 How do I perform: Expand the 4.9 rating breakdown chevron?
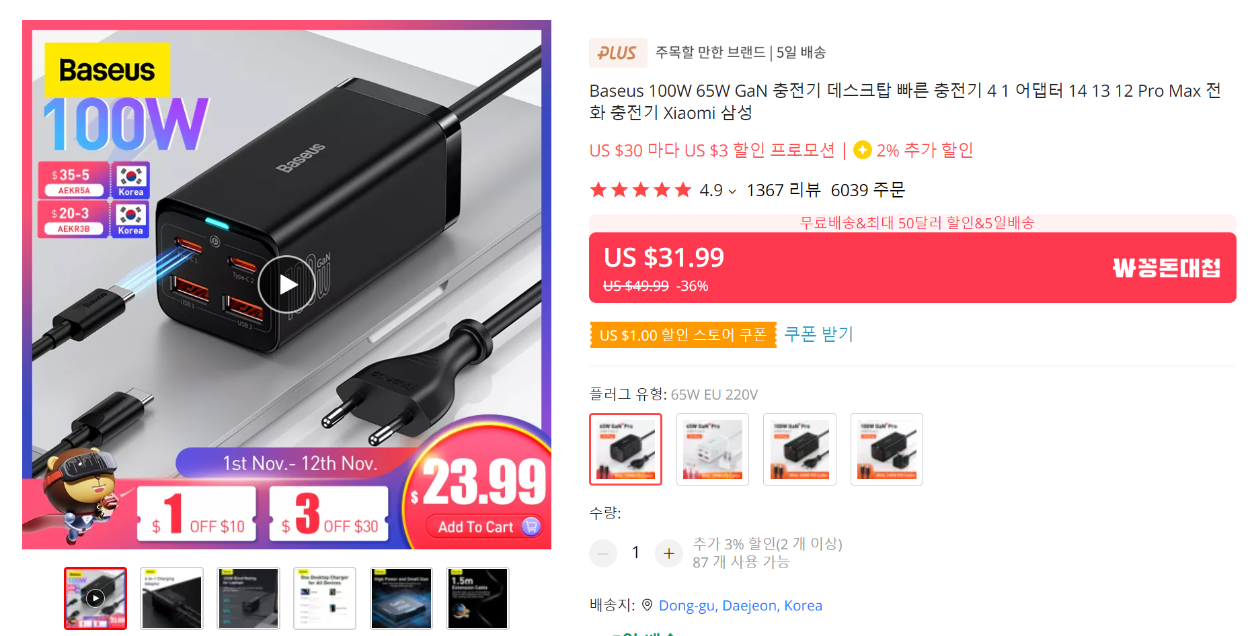(732, 191)
